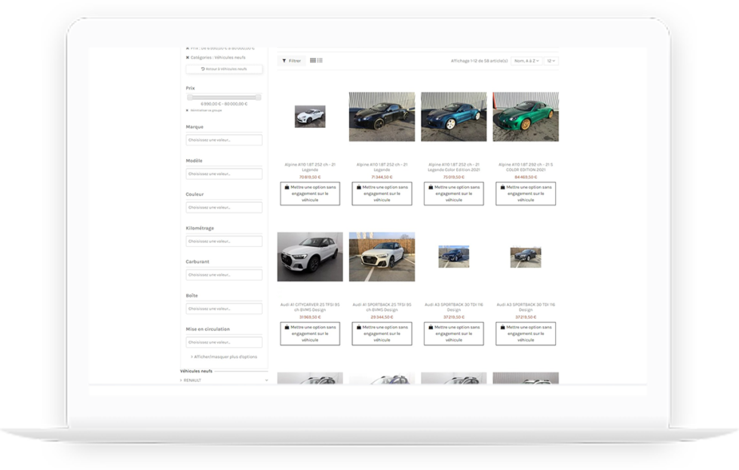Open the 12 items per page dropdown

coord(551,61)
